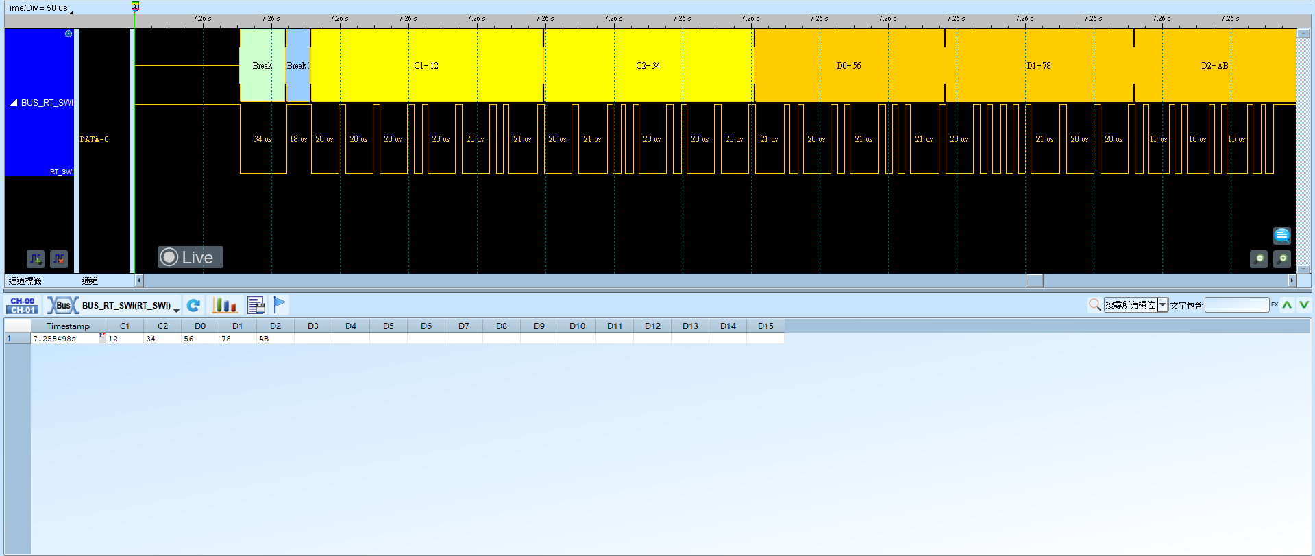Click the EX toggle beside search field
The height and width of the screenshot is (556, 1315).
[1275, 304]
